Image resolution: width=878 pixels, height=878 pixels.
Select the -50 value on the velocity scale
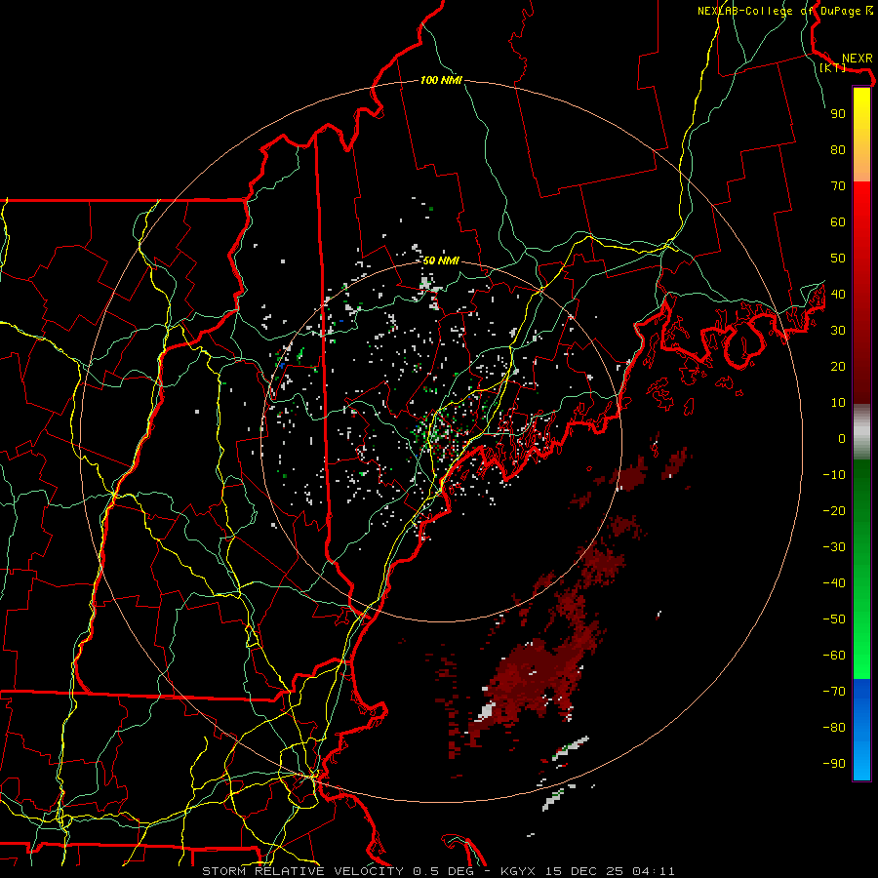click(x=834, y=619)
